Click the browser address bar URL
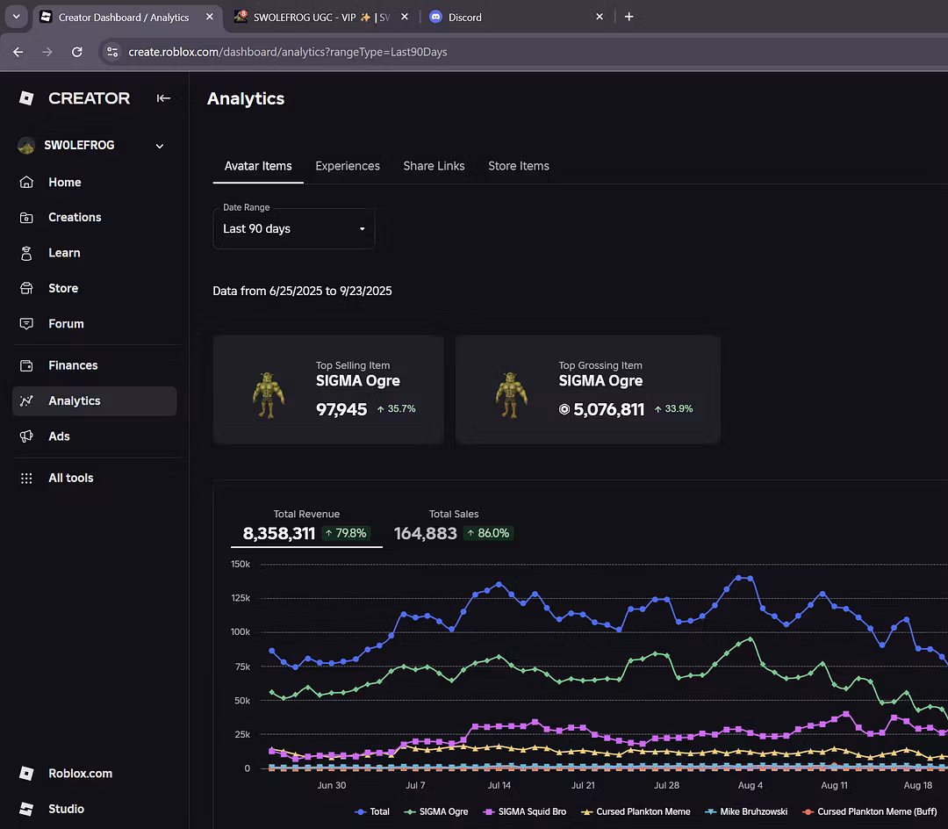 tap(288, 52)
